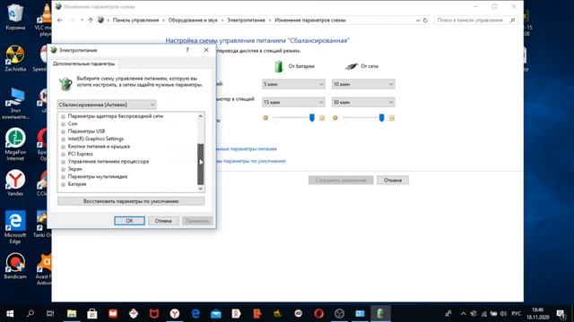Screen dimensions: 574x322
Task: Expand the Сон tree node
Action: 64,124
